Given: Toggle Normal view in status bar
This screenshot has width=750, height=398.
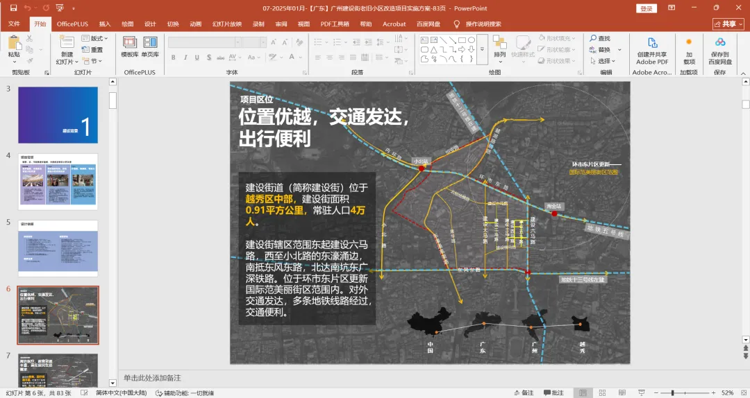Looking at the screenshot, I should pyautogui.click(x=583, y=392).
